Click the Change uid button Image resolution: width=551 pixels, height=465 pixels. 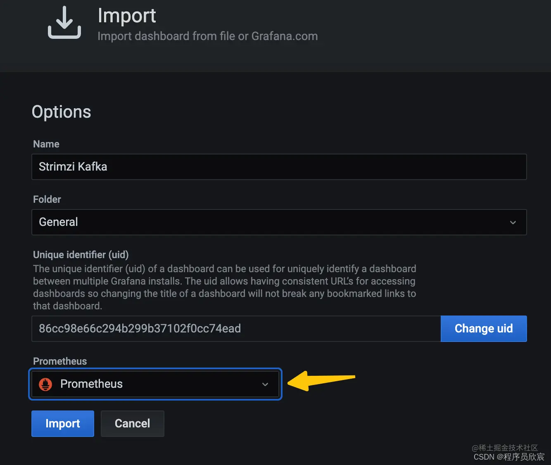pos(484,329)
